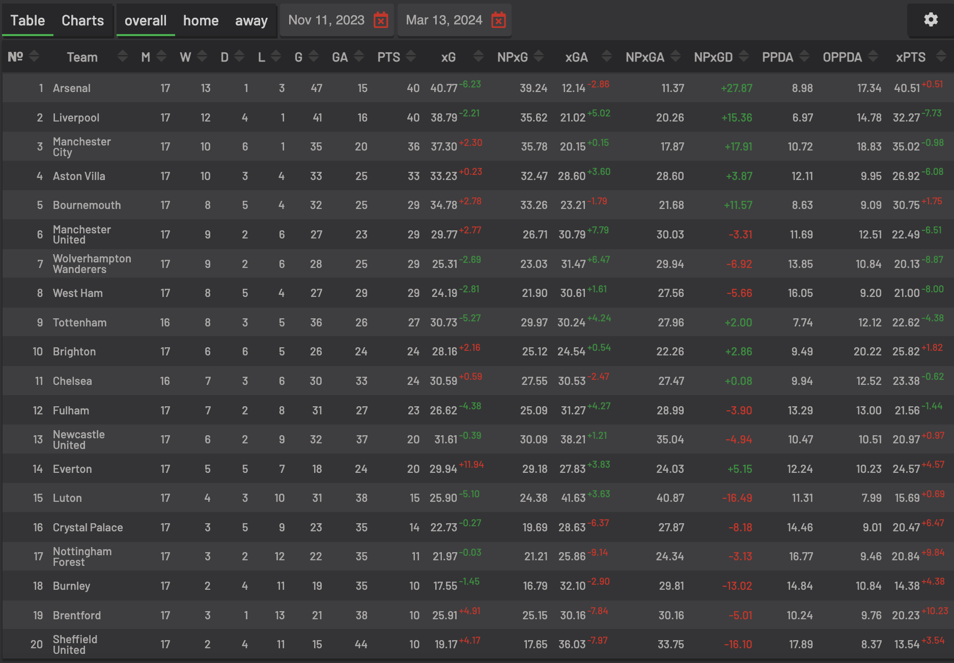Open Manchester United team page
The image size is (954, 663).
[x=82, y=234]
